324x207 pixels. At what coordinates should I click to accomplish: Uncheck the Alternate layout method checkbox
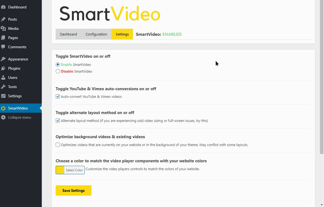[58, 121]
